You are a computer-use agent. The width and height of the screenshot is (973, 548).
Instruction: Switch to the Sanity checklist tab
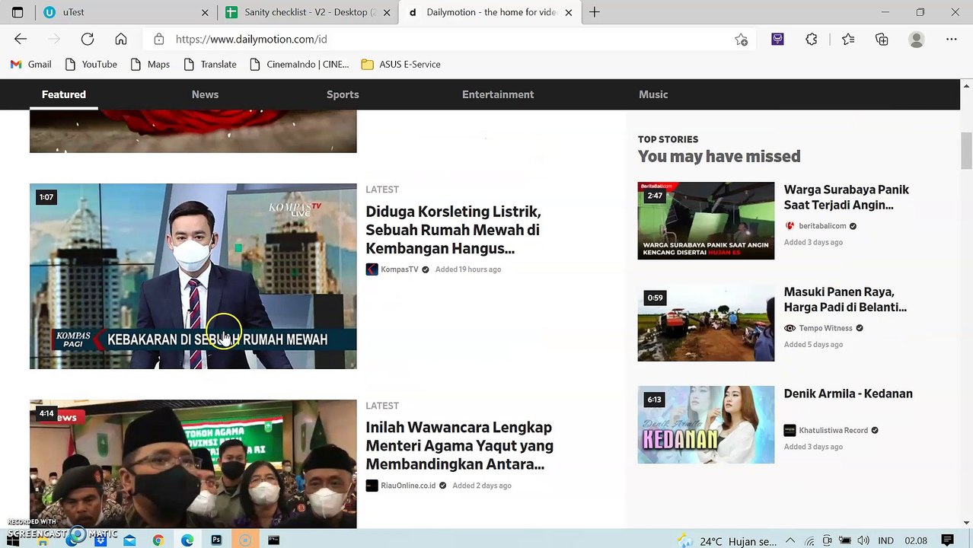308,13
